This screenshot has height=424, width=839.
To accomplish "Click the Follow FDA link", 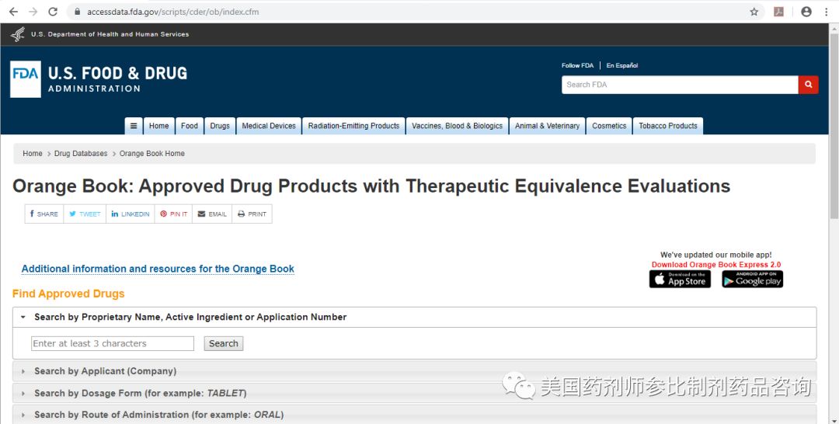I will pyautogui.click(x=577, y=65).
